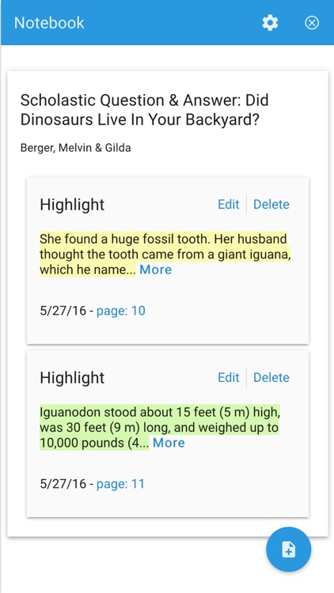The image size is (334, 593).
Task: Tap the add note floating button
Action: click(289, 550)
